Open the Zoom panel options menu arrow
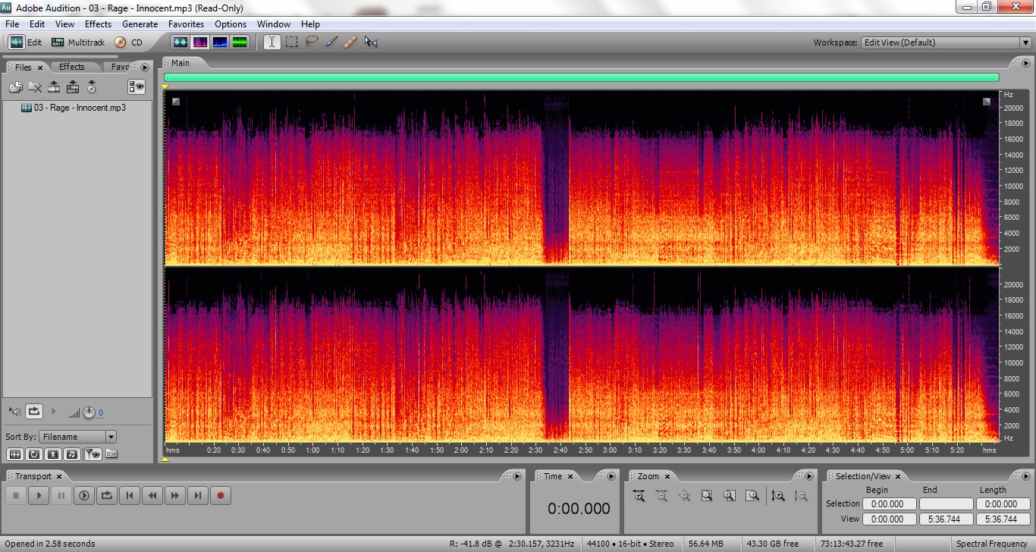 (811, 476)
